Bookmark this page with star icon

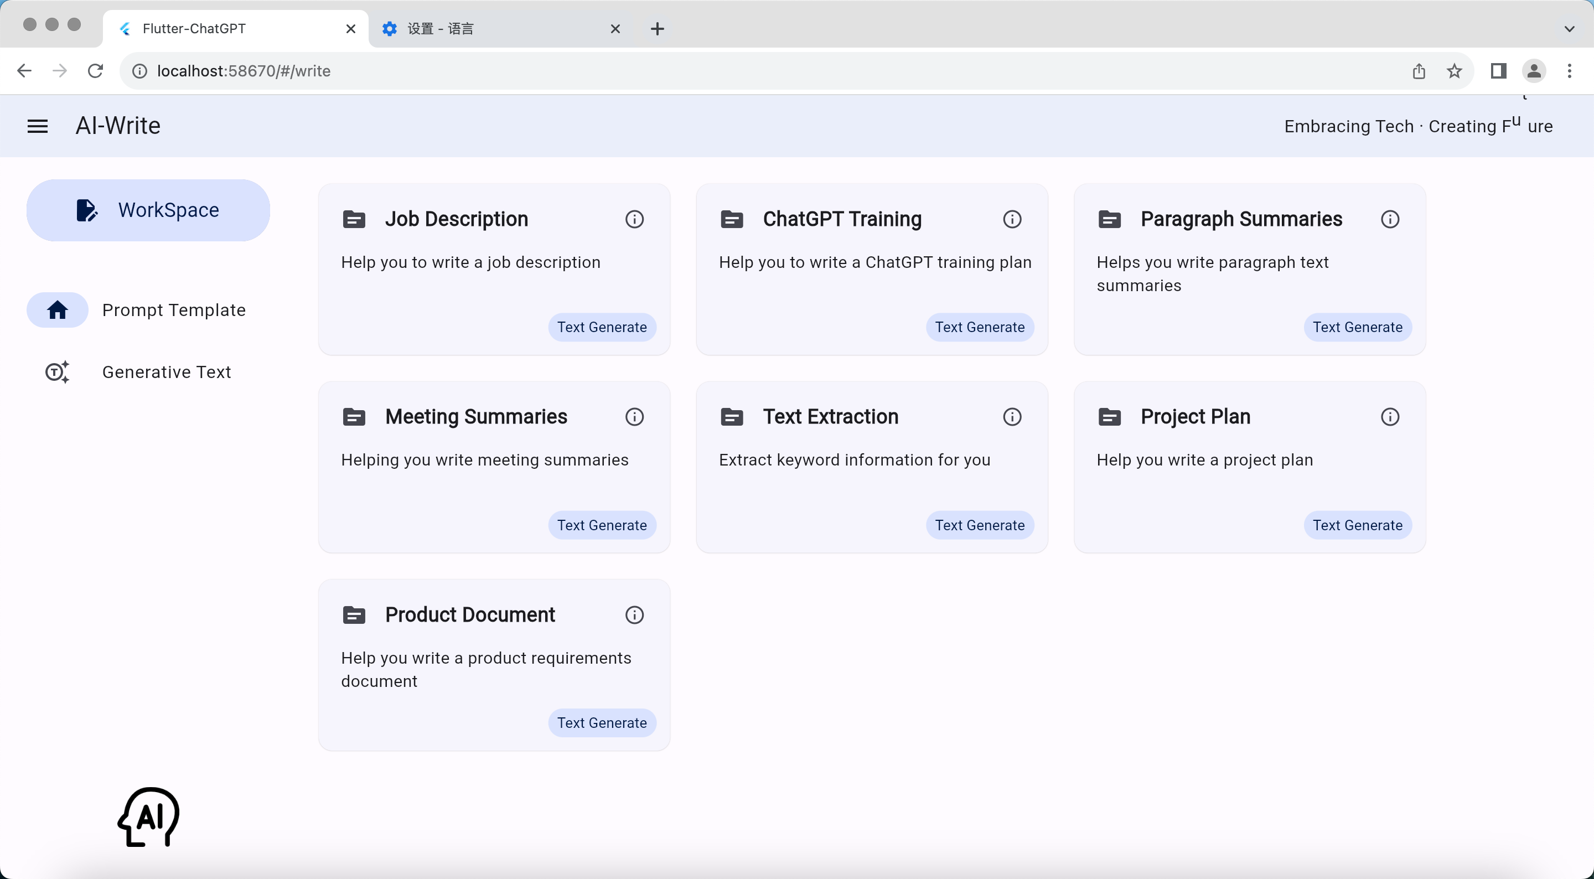pyautogui.click(x=1454, y=71)
